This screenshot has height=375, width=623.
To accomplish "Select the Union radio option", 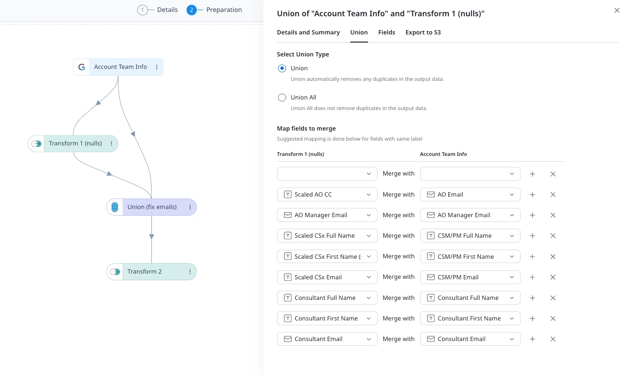I will click(282, 68).
